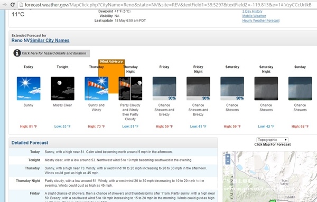Click the 'Mostly Clear' description
Viewport: 317px width, 202px height.
point(62,105)
